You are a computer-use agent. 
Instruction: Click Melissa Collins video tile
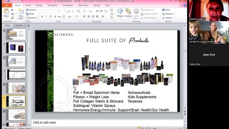click(209, 10)
